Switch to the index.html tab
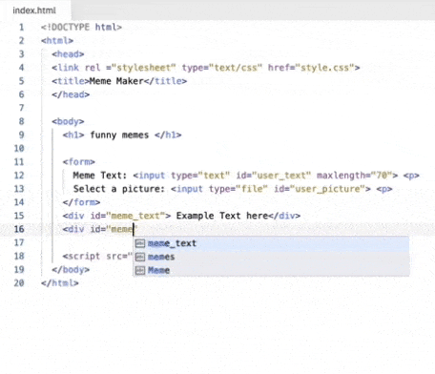The height and width of the screenshot is (374, 435). pyautogui.click(x=34, y=10)
